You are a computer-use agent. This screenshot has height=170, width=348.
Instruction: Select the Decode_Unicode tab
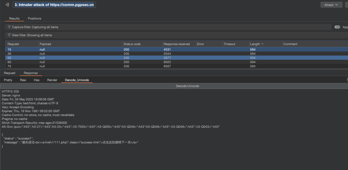coord(77,80)
